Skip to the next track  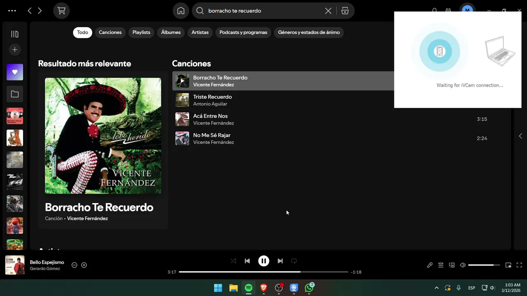(280, 261)
